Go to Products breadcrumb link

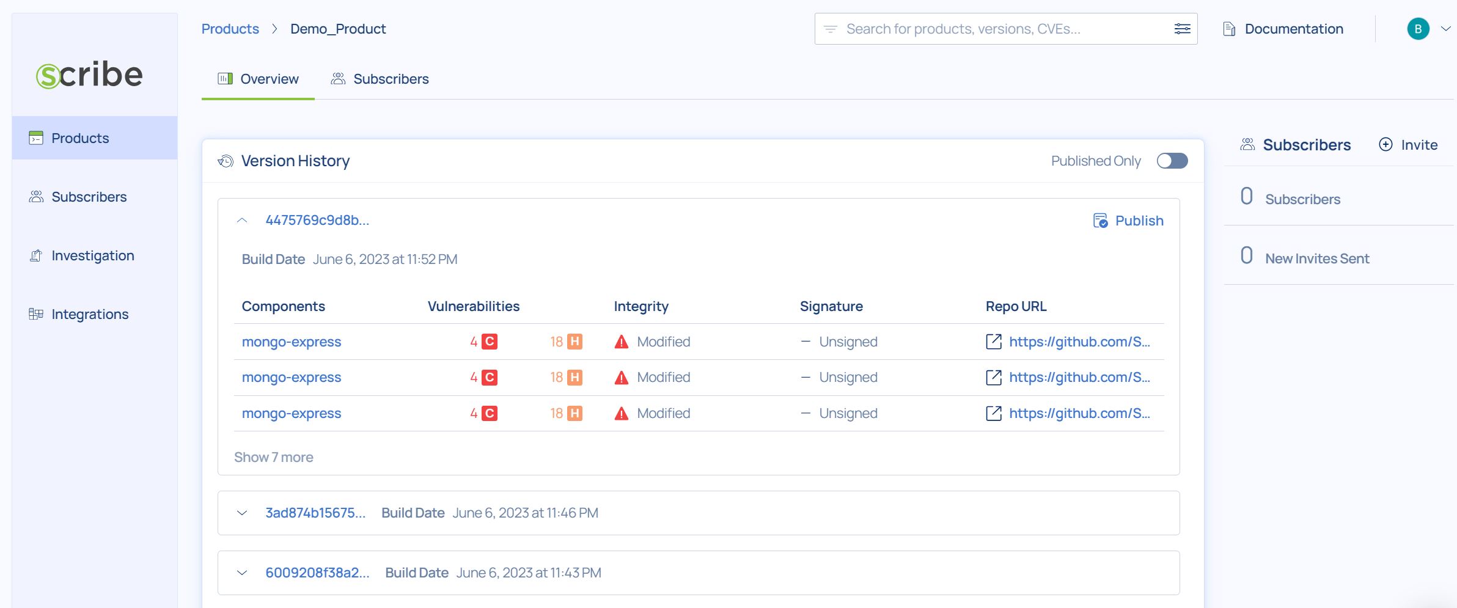pyautogui.click(x=230, y=29)
